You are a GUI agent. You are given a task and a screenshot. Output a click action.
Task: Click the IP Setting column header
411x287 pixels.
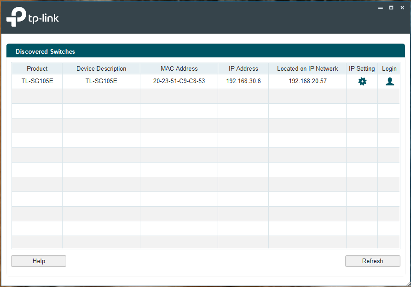(x=362, y=68)
